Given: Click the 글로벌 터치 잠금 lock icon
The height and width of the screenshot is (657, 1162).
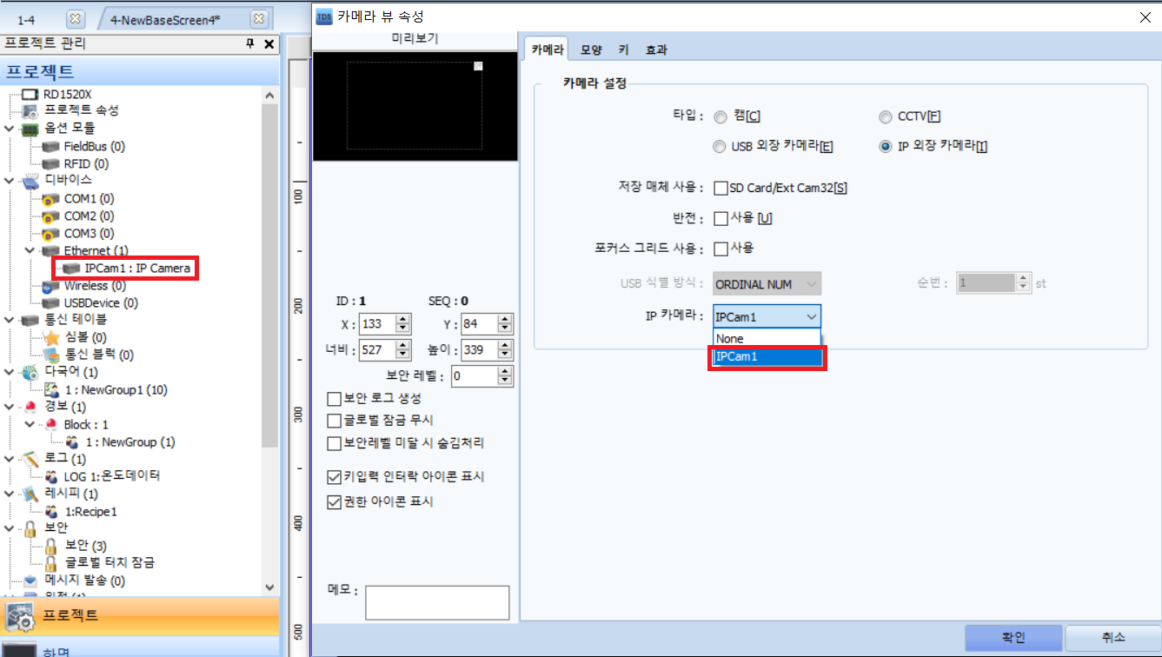Looking at the screenshot, I should pos(50,562).
